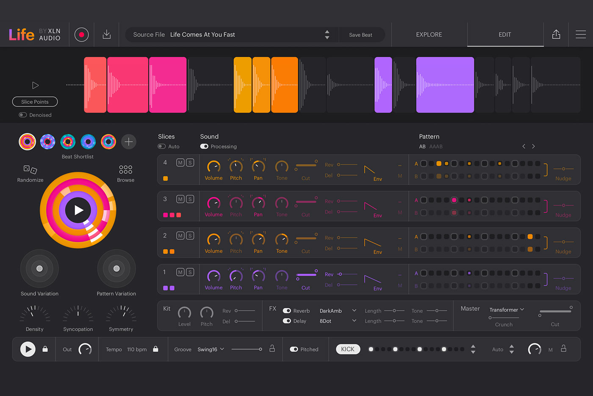
Task: Solo slice channel 1 with its S button
Action: click(x=189, y=271)
